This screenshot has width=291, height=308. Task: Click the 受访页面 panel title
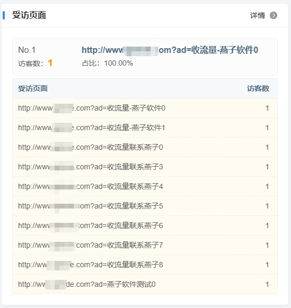coord(29,15)
